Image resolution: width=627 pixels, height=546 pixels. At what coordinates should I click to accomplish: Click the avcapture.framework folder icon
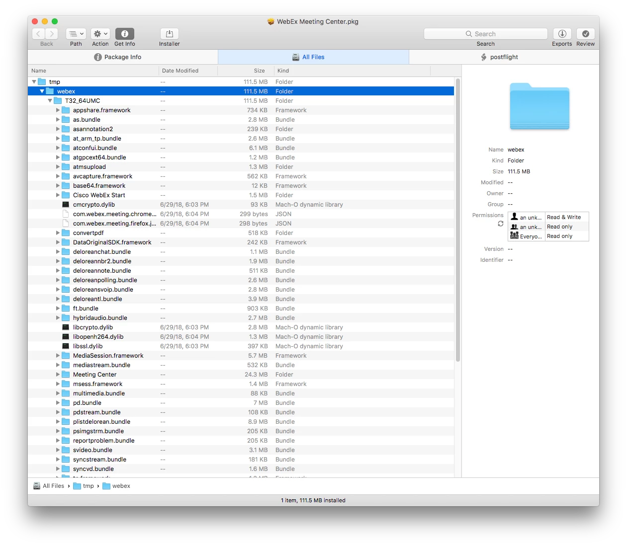pyautogui.click(x=66, y=176)
